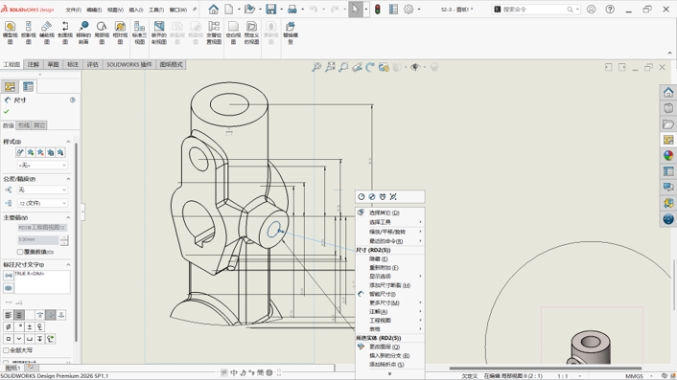This screenshot has width=677, height=380.
Task: Switch to the 评估 (Evaluate) ribbon tab
Action: [x=93, y=65]
